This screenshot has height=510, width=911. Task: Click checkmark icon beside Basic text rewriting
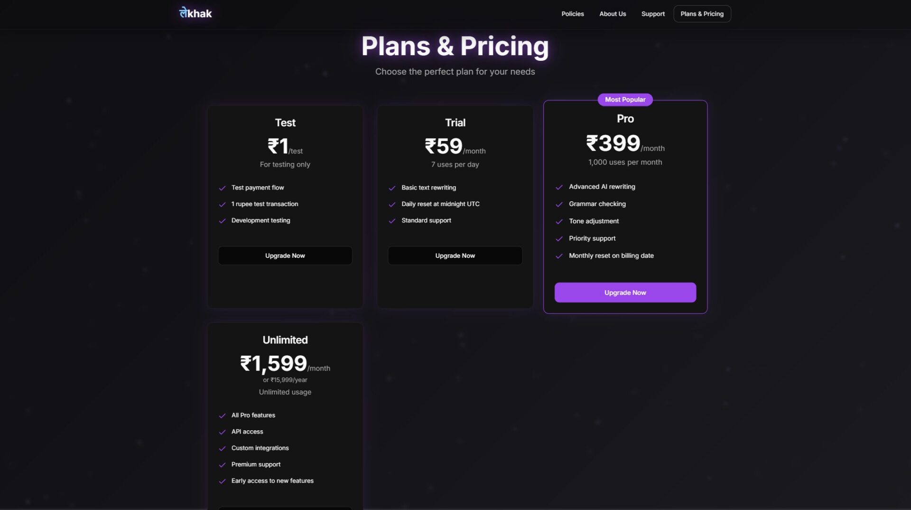click(x=392, y=188)
